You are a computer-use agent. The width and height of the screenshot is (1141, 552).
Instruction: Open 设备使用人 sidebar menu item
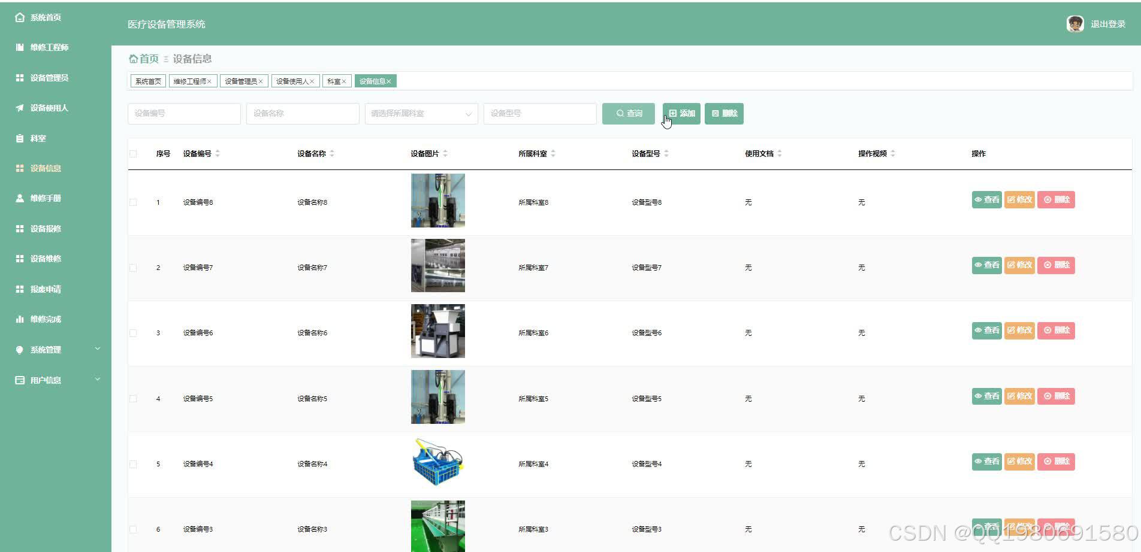pos(49,108)
